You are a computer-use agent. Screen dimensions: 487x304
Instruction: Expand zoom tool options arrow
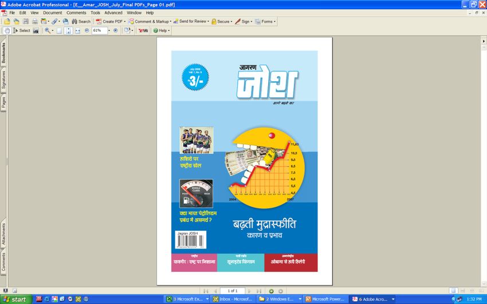(x=53, y=30)
